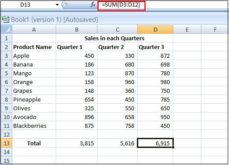Image resolution: width=229 pixels, height=165 pixels.
Task: Click Mango's Quarter 1 value 123
Action: tap(76, 73)
